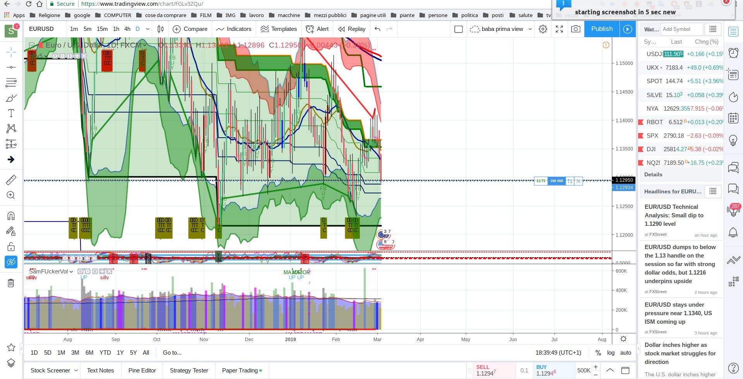
Task: Toggle lock all drawing tools
Action: [11, 247]
